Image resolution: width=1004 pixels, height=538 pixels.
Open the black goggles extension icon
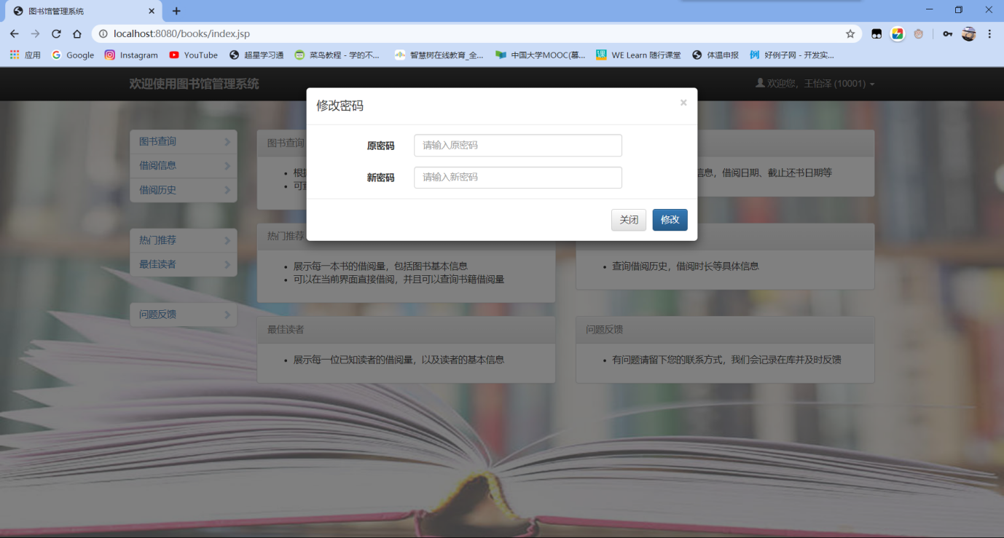coord(876,33)
